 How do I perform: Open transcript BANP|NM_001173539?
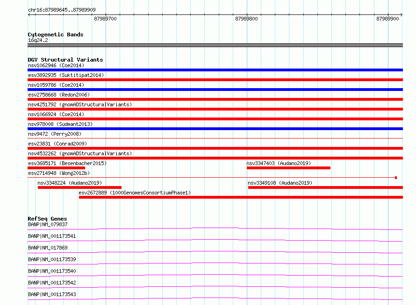pos(52,259)
